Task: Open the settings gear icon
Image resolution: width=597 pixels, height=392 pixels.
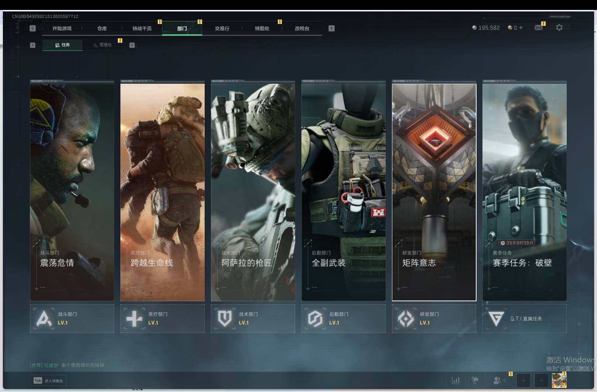Action: [559, 28]
